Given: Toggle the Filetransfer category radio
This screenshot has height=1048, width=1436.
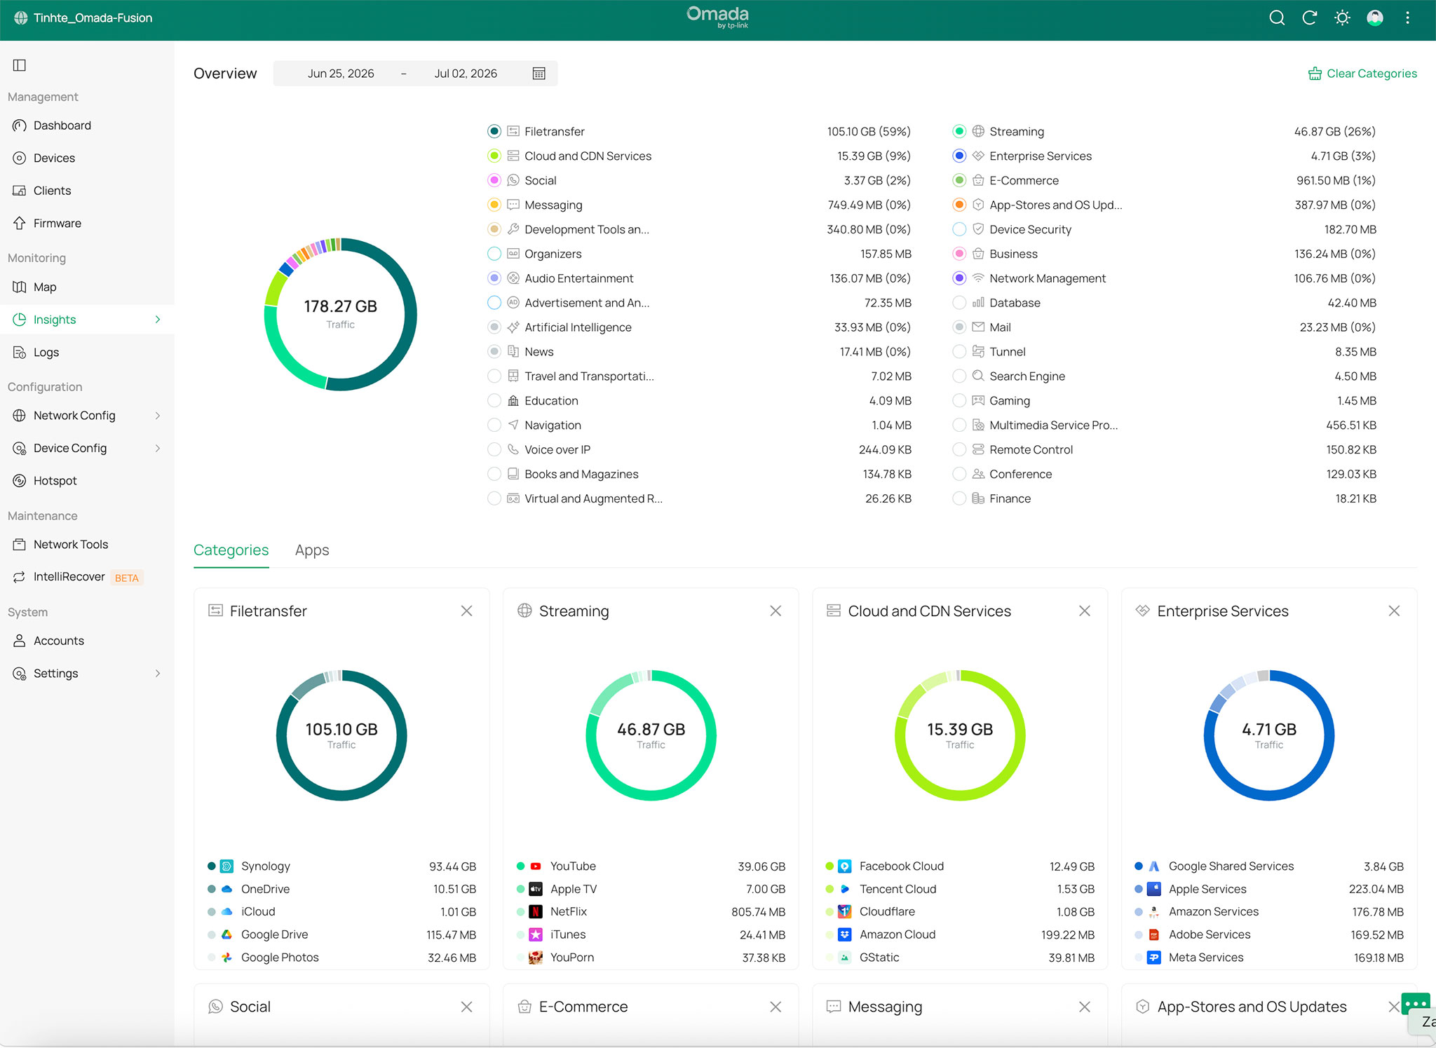Looking at the screenshot, I should pyautogui.click(x=494, y=131).
